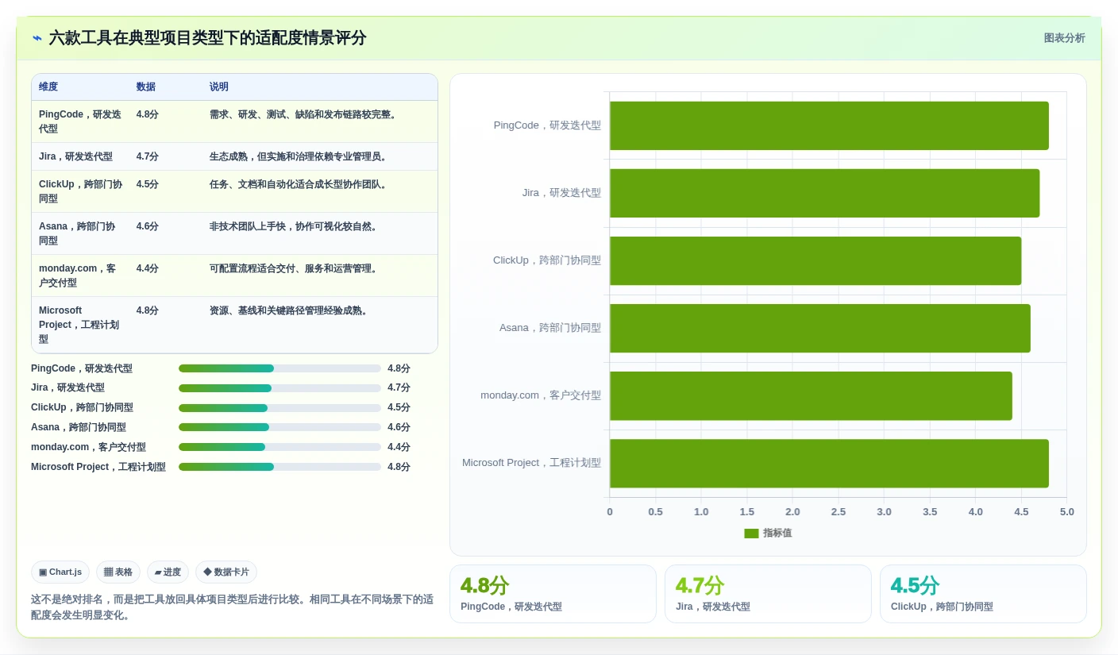This screenshot has height=655, width=1118.
Task: Click the x-axis tick 5.0
Action: tap(1066, 512)
